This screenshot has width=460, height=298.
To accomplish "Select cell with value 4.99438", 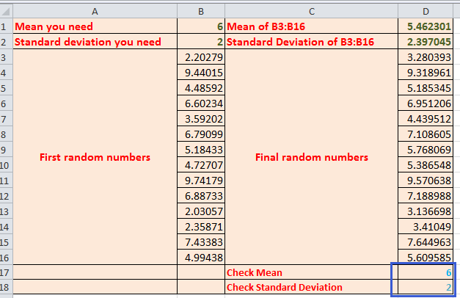I will (201, 257).
